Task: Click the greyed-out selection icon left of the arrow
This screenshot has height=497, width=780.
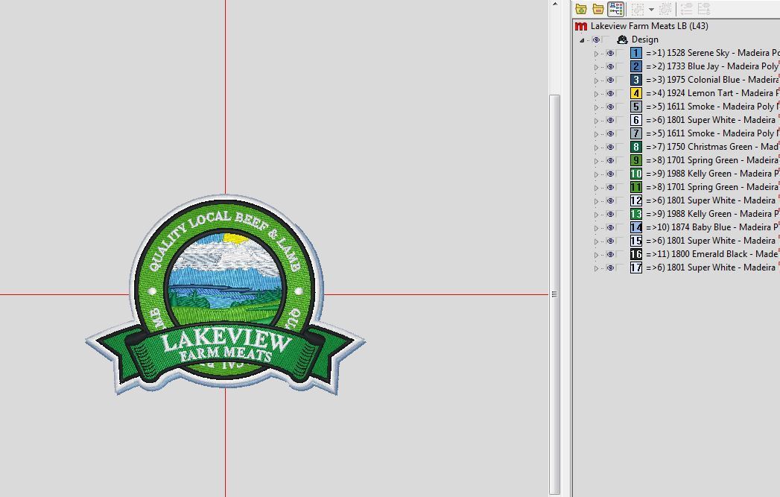Action: pos(638,9)
